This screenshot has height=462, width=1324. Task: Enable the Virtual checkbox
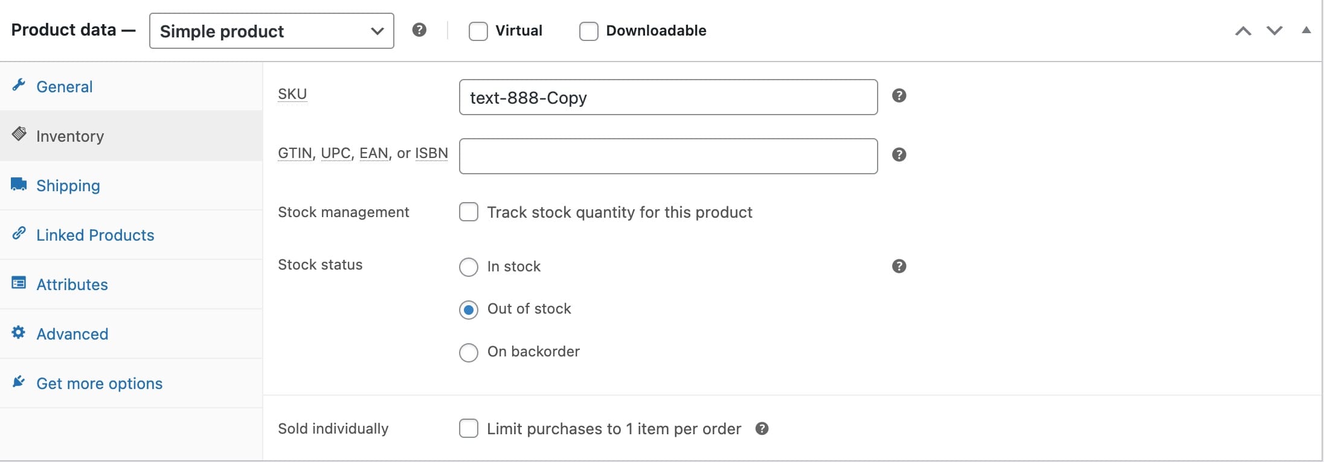pyautogui.click(x=478, y=30)
